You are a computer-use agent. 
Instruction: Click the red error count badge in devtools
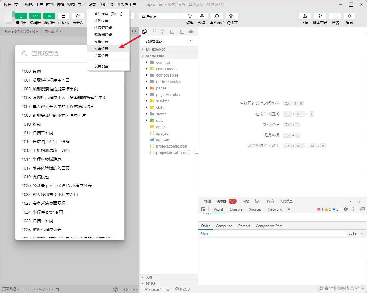(x=320, y=209)
